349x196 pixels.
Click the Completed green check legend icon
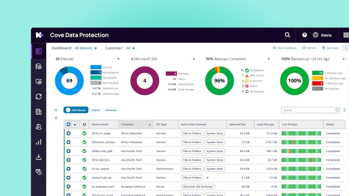coord(247,70)
